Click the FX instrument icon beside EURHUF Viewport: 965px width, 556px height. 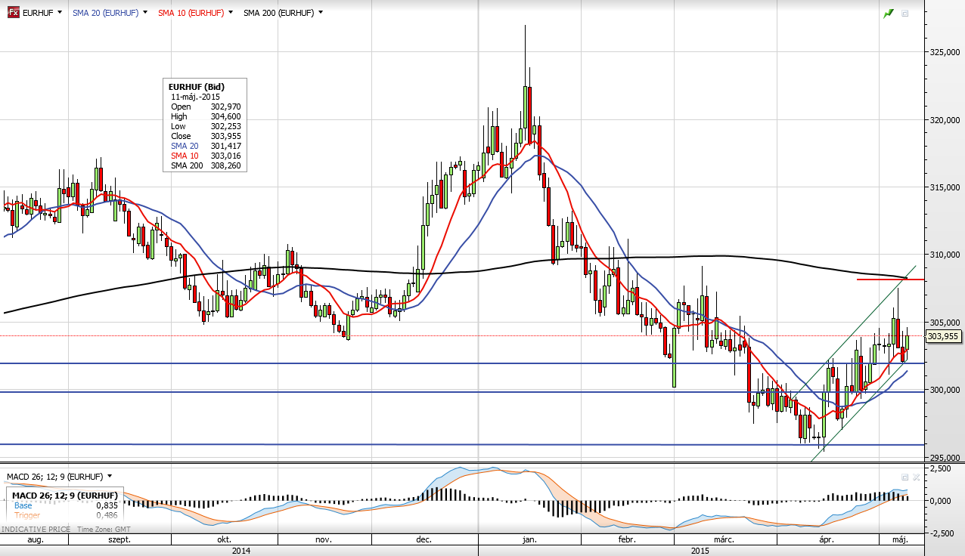coord(14,13)
